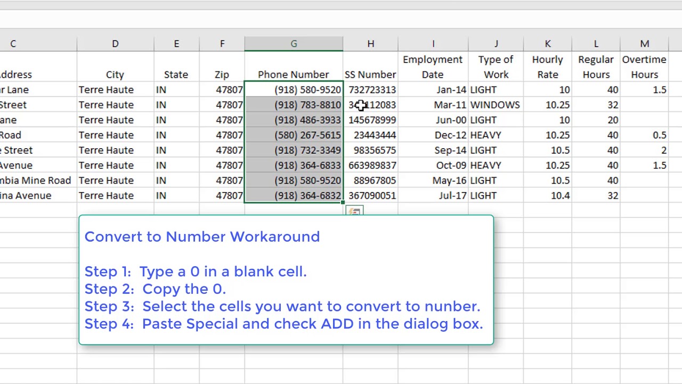
Task: Click HEAVY cell in the Dec-12 row
Action: pyautogui.click(x=496, y=135)
